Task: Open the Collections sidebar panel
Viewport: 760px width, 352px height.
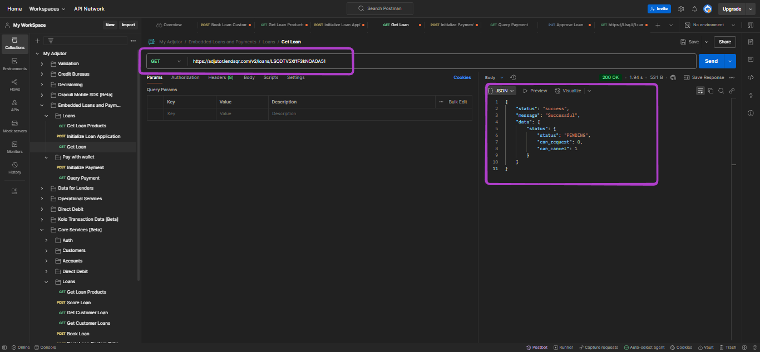Action: pyautogui.click(x=15, y=43)
